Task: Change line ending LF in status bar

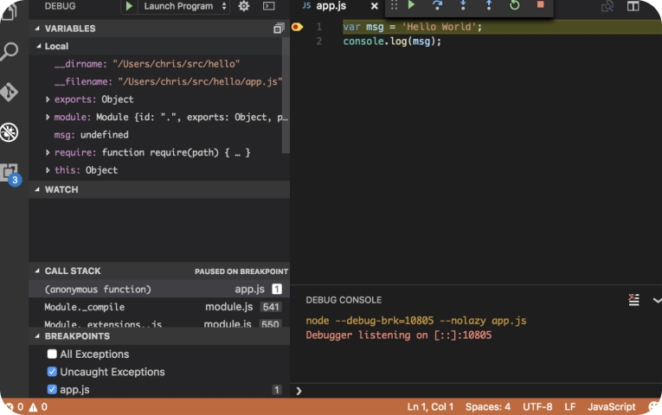Action: pos(570,406)
